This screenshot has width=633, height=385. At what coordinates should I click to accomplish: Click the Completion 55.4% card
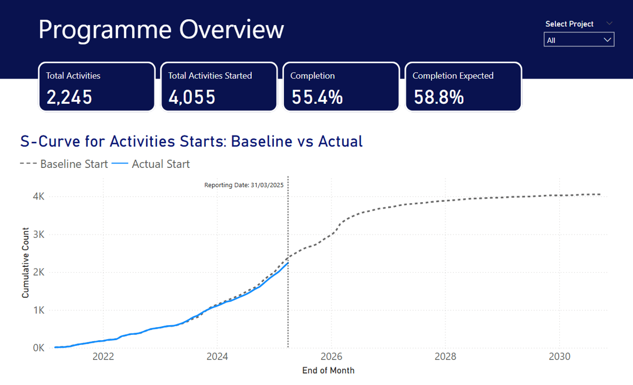pos(341,87)
